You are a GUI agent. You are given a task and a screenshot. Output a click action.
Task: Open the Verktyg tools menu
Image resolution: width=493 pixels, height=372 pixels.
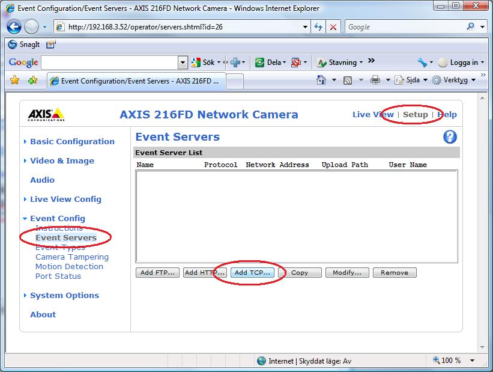coord(453,80)
